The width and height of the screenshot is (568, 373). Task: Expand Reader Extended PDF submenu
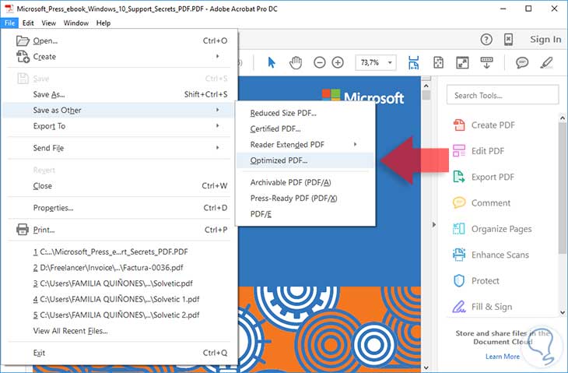click(x=305, y=145)
